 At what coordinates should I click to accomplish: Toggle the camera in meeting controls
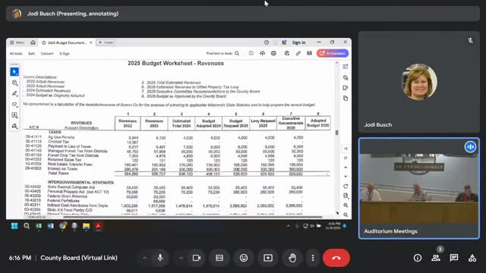(197, 258)
